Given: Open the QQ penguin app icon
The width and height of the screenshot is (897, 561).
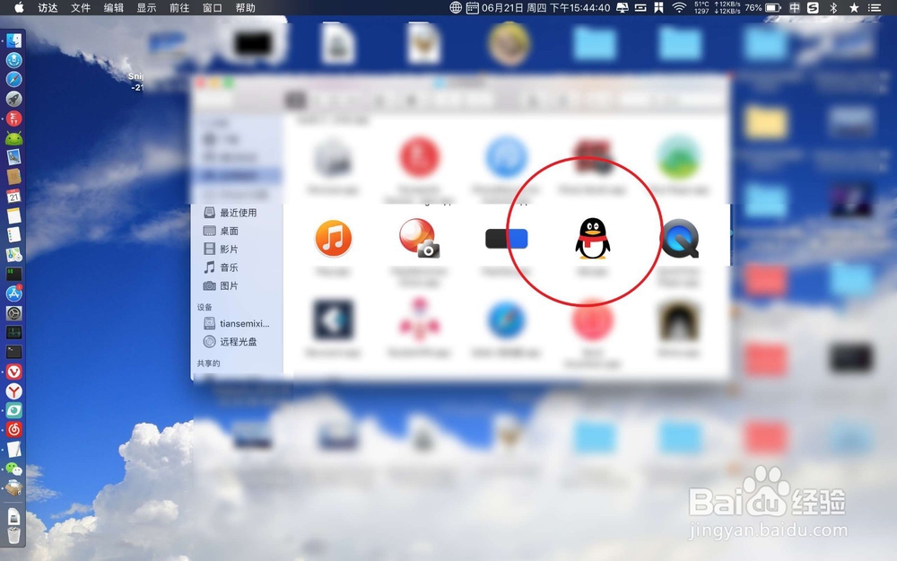Looking at the screenshot, I should (x=593, y=238).
